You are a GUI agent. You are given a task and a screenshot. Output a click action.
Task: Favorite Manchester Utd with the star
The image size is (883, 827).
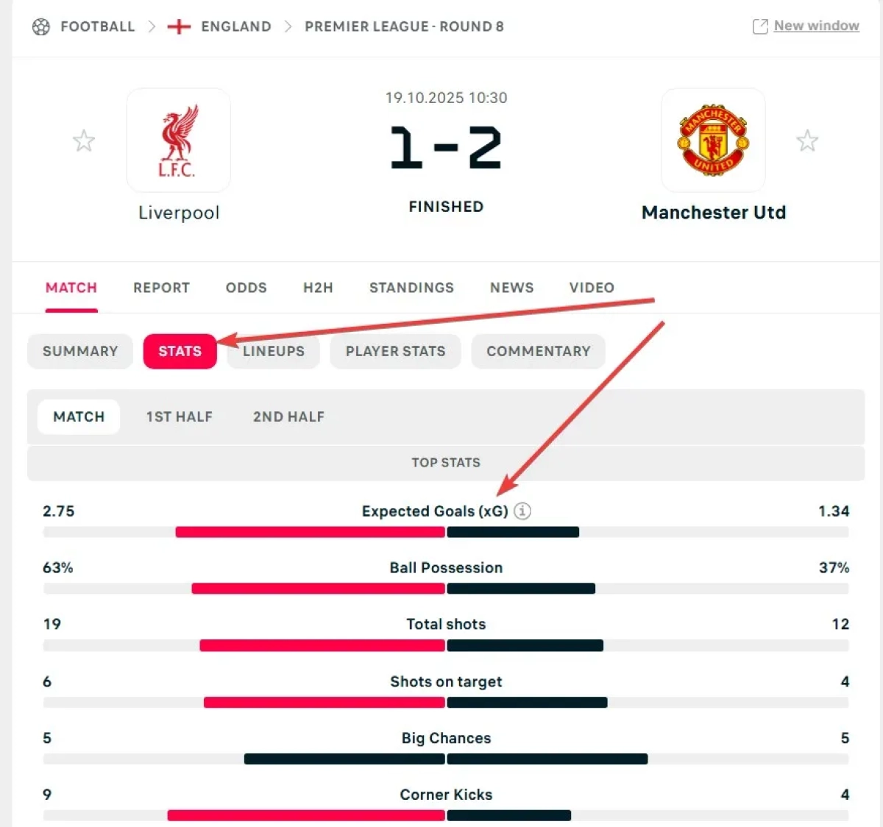pyautogui.click(x=807, y=141)
